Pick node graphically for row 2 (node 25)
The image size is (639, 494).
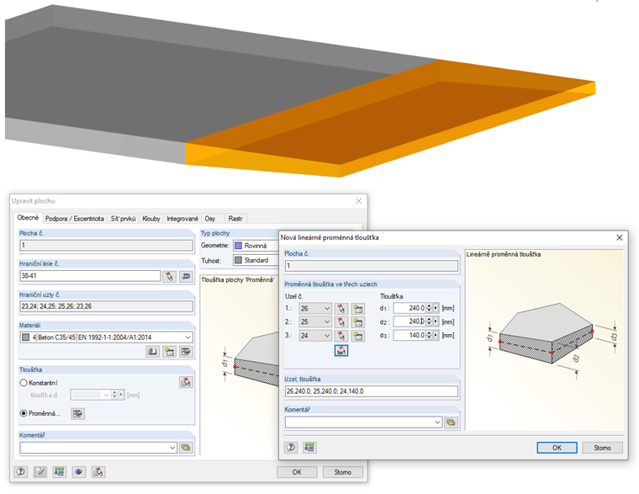click(x=341, y=321)
